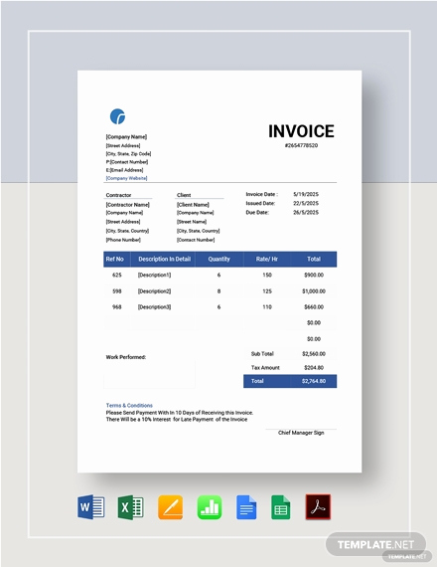Click the rate value 110

[267, 307]
